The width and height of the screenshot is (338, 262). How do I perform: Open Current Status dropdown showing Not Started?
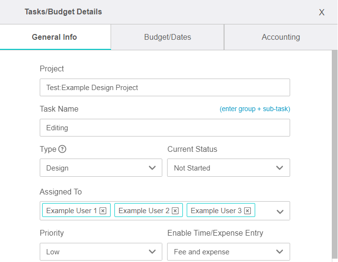(x=228, y=168)
